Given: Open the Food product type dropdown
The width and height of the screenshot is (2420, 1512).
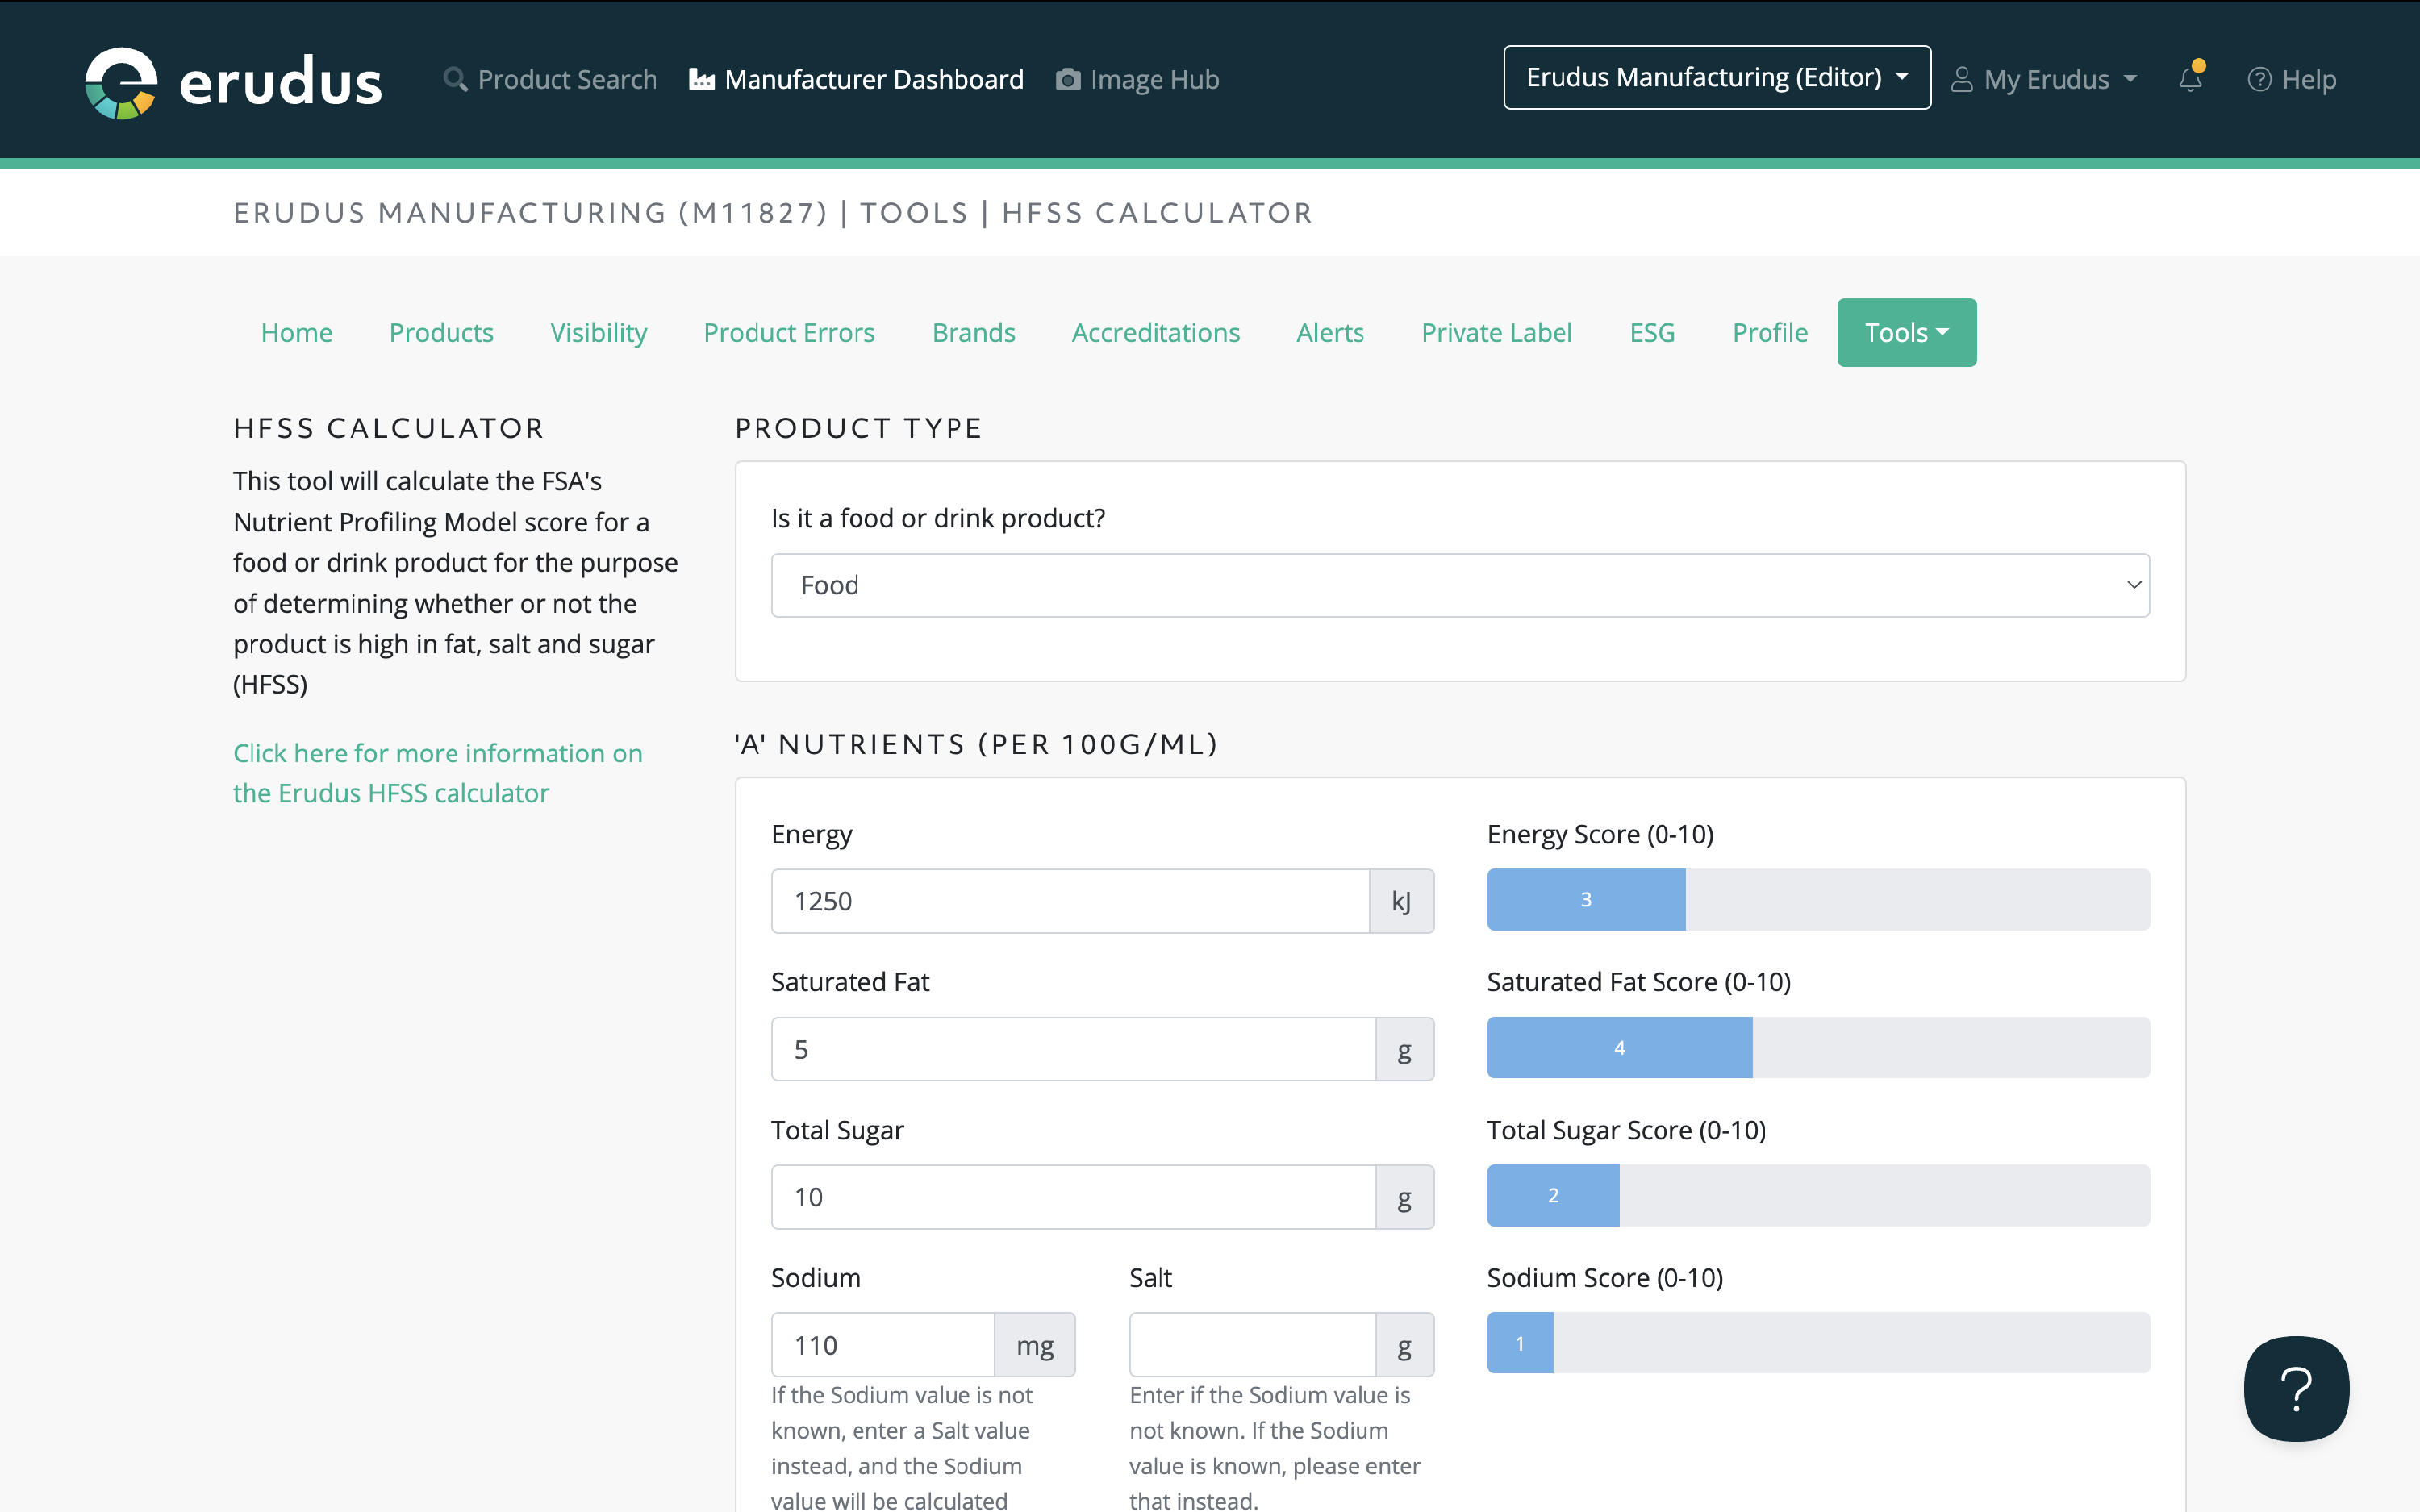Looking at the screenshot, I should [1459, 585].
